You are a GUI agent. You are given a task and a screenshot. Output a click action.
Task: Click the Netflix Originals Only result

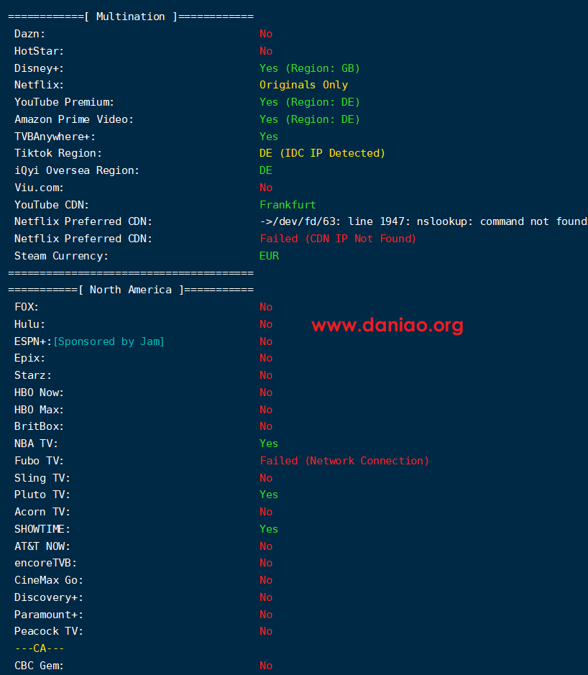[x=303, y=85]
